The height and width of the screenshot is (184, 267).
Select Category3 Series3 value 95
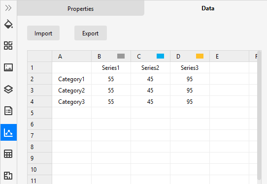click(x=190, y=101)
